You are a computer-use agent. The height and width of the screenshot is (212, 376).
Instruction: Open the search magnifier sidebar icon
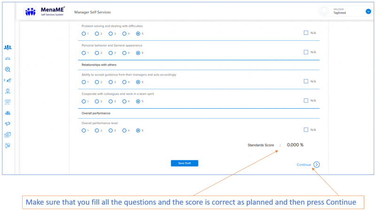[x=8, y=69]
